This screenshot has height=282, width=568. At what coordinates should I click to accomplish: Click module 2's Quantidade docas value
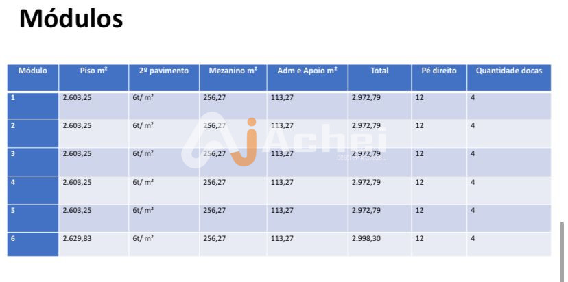473,126
